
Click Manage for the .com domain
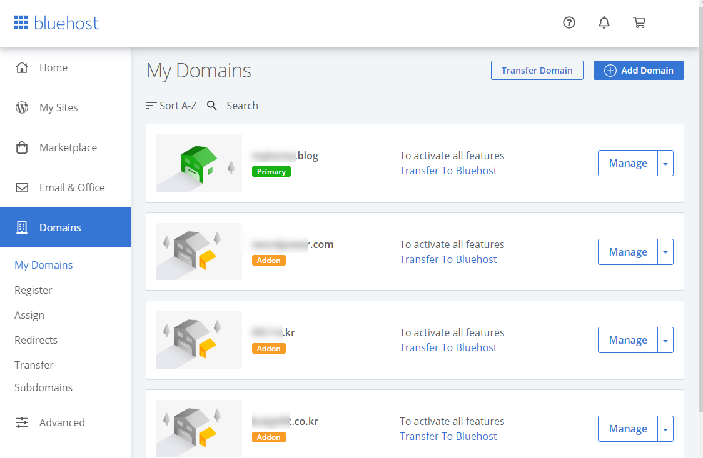pyautogui.click(x=628, y=252)
